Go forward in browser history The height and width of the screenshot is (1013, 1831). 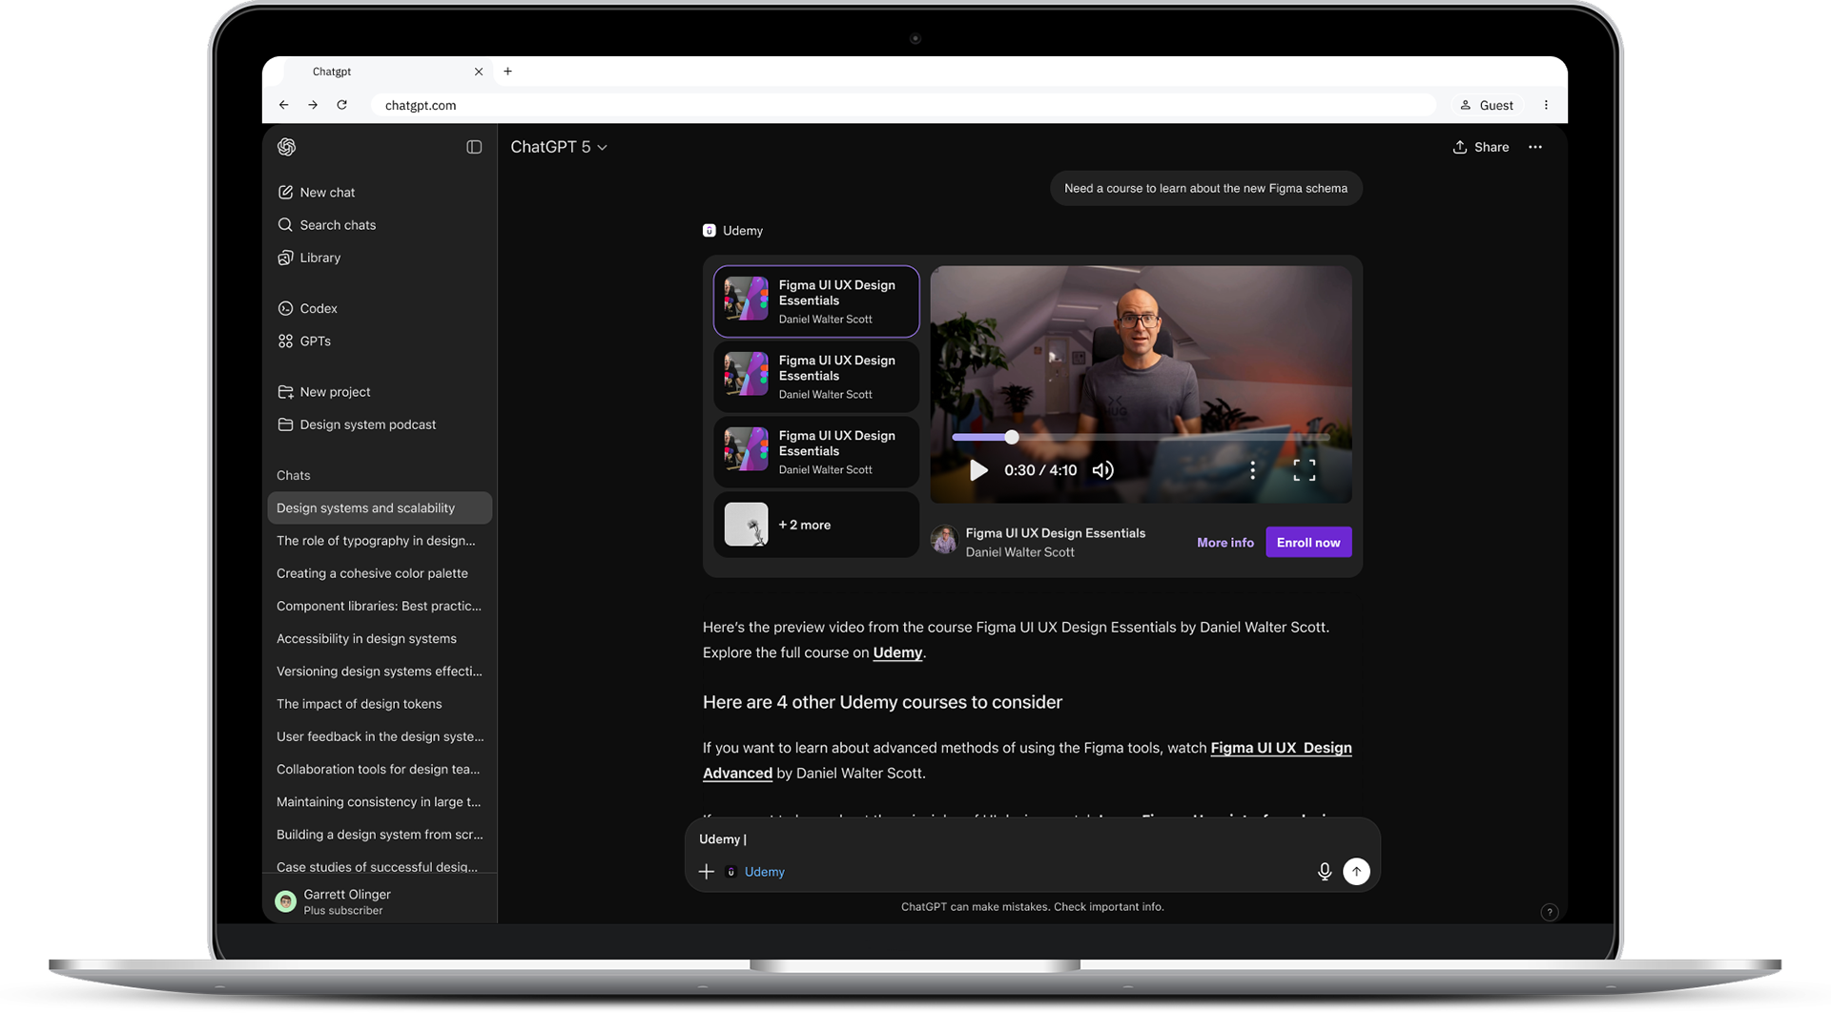pos(313,105)
